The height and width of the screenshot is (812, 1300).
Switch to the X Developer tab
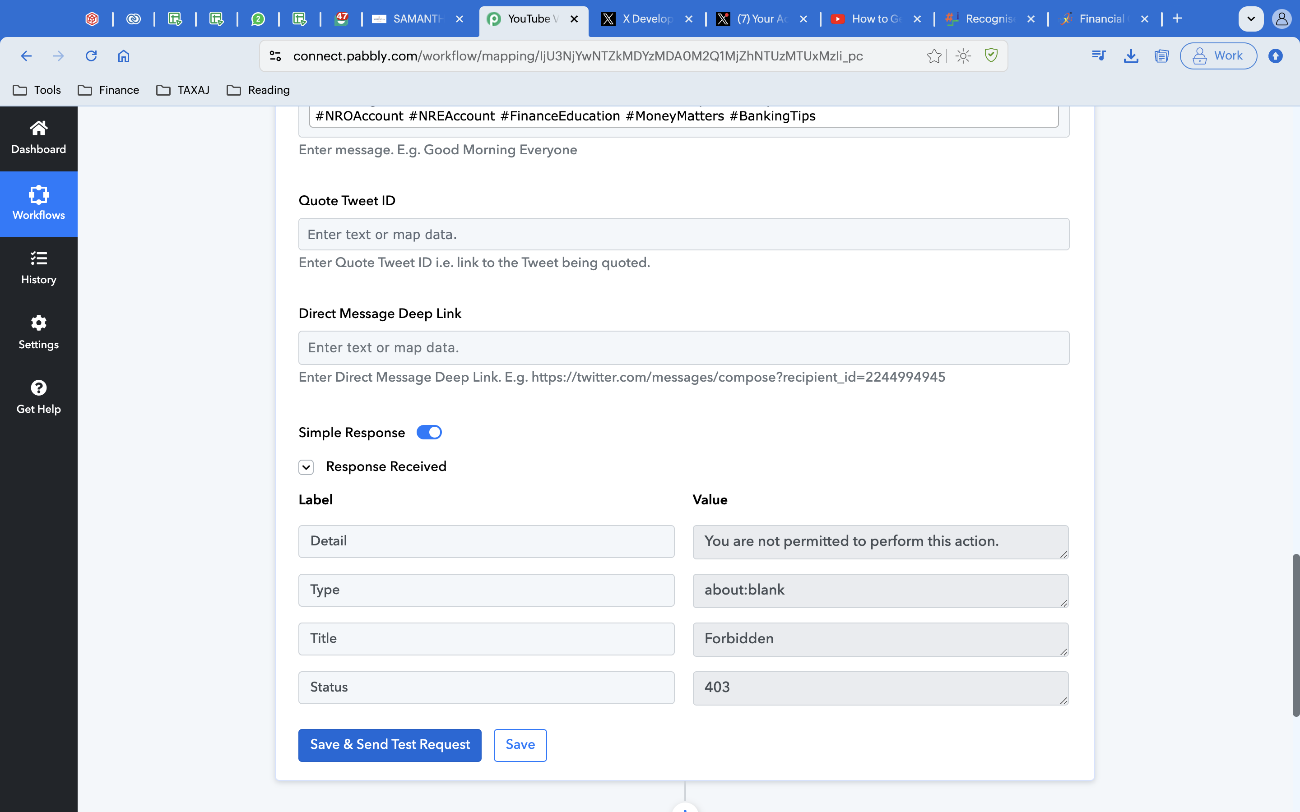pos(646,19)
